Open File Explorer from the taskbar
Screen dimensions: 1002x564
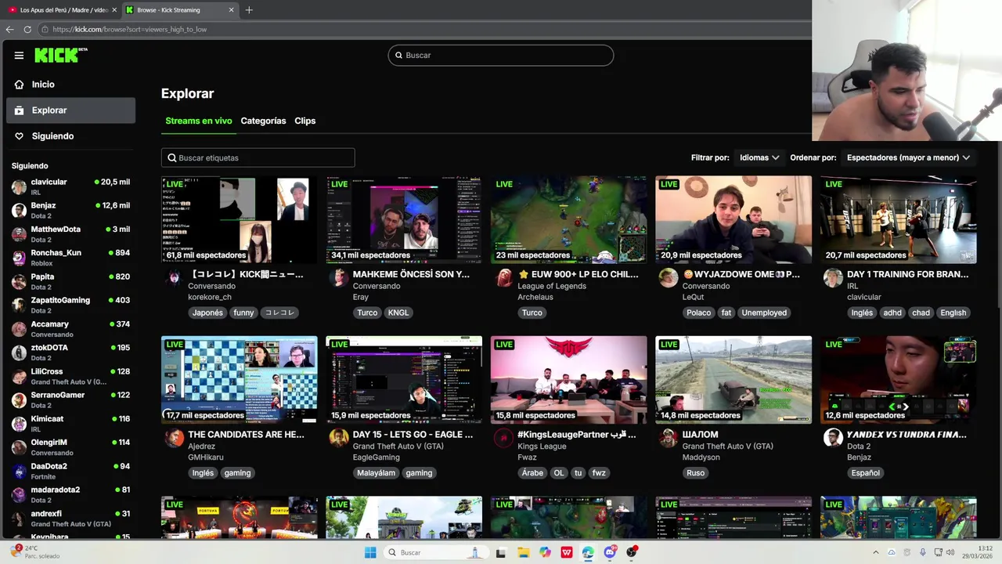coord(524,552)
